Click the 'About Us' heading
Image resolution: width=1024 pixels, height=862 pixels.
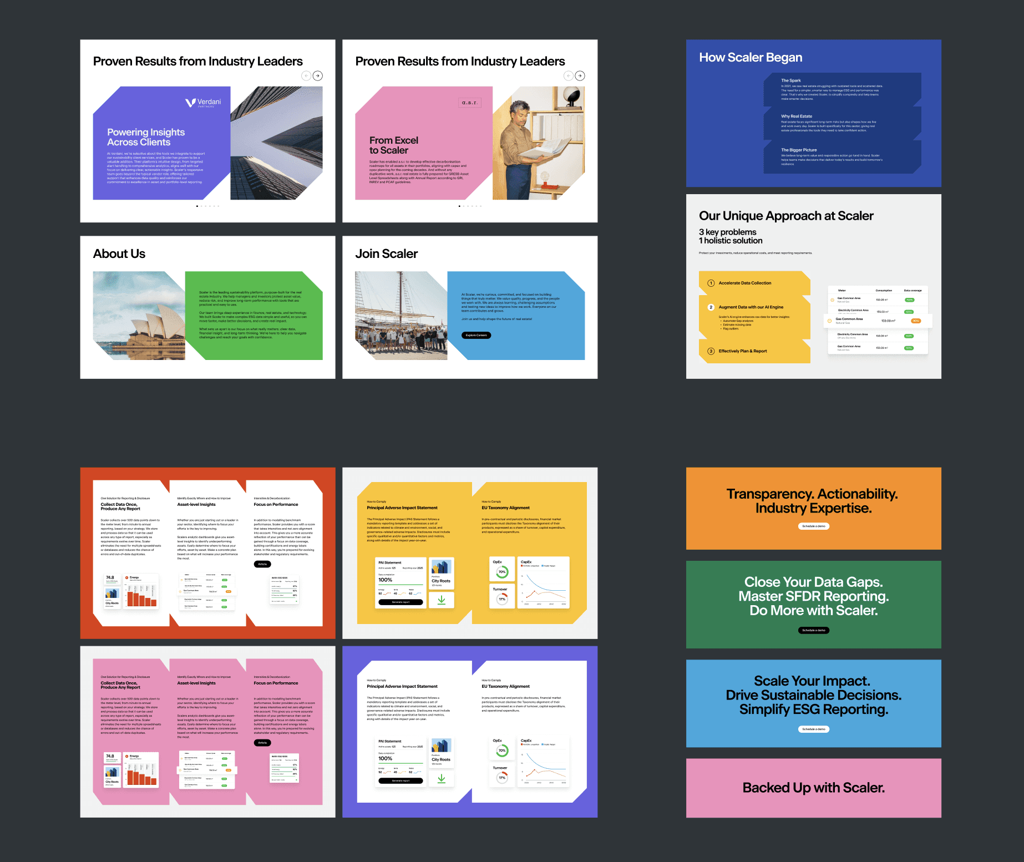(x=119, y=253)
